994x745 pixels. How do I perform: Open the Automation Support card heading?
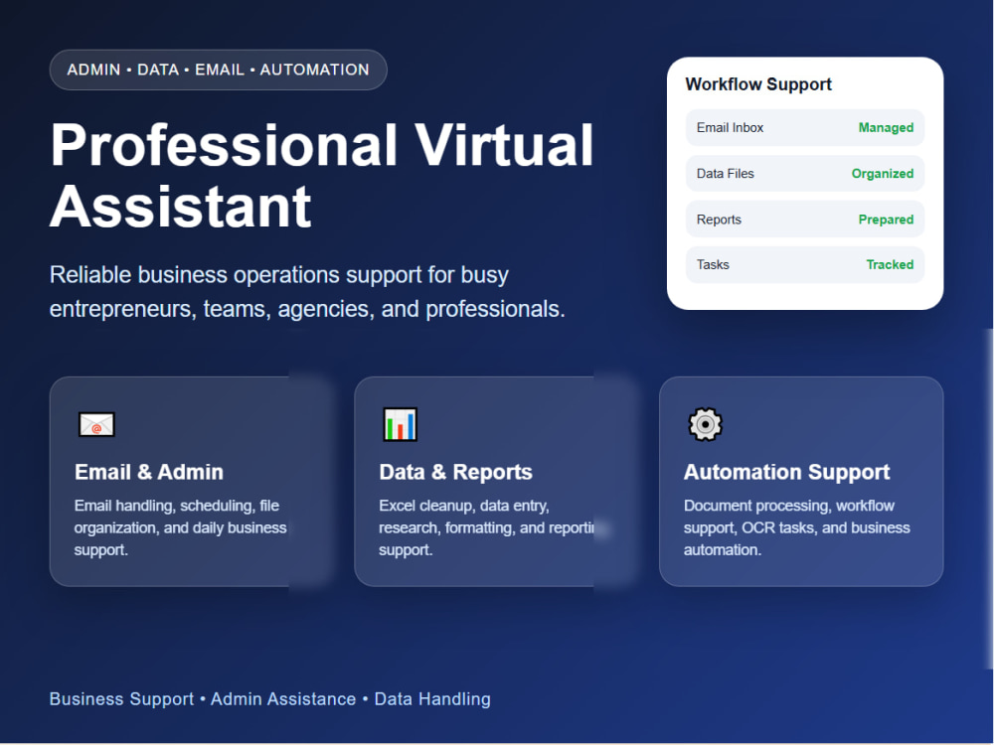[x=786, y=472]
